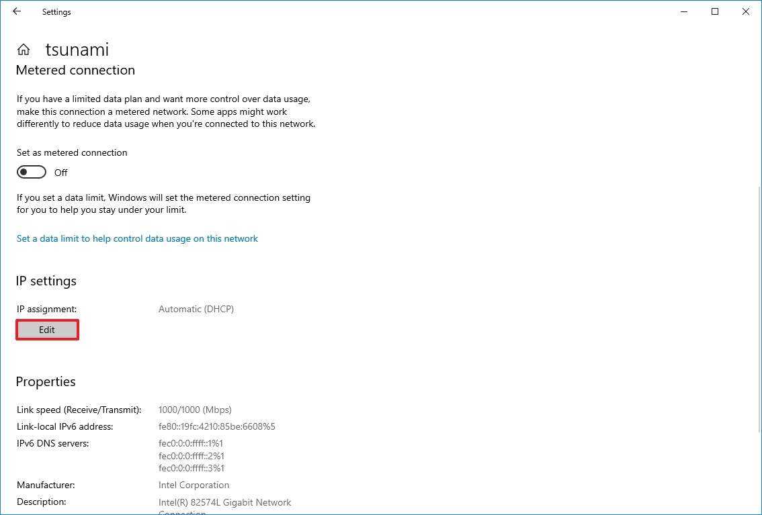This screenshot has height=515, width=762.
Task: Select third IPv6 DNS server ending ::3%1
Action: pyautogui.click(x=192, y=468)
